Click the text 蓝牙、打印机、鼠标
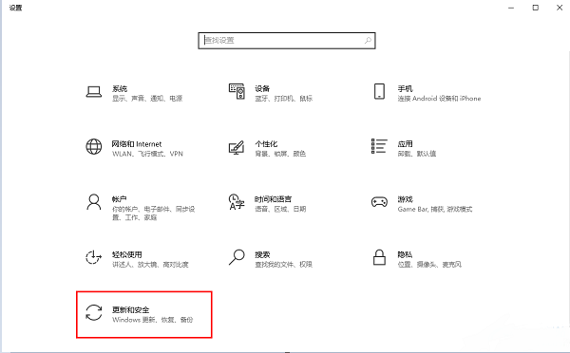Viewport: 570px width, 353px height. (283, 99)
